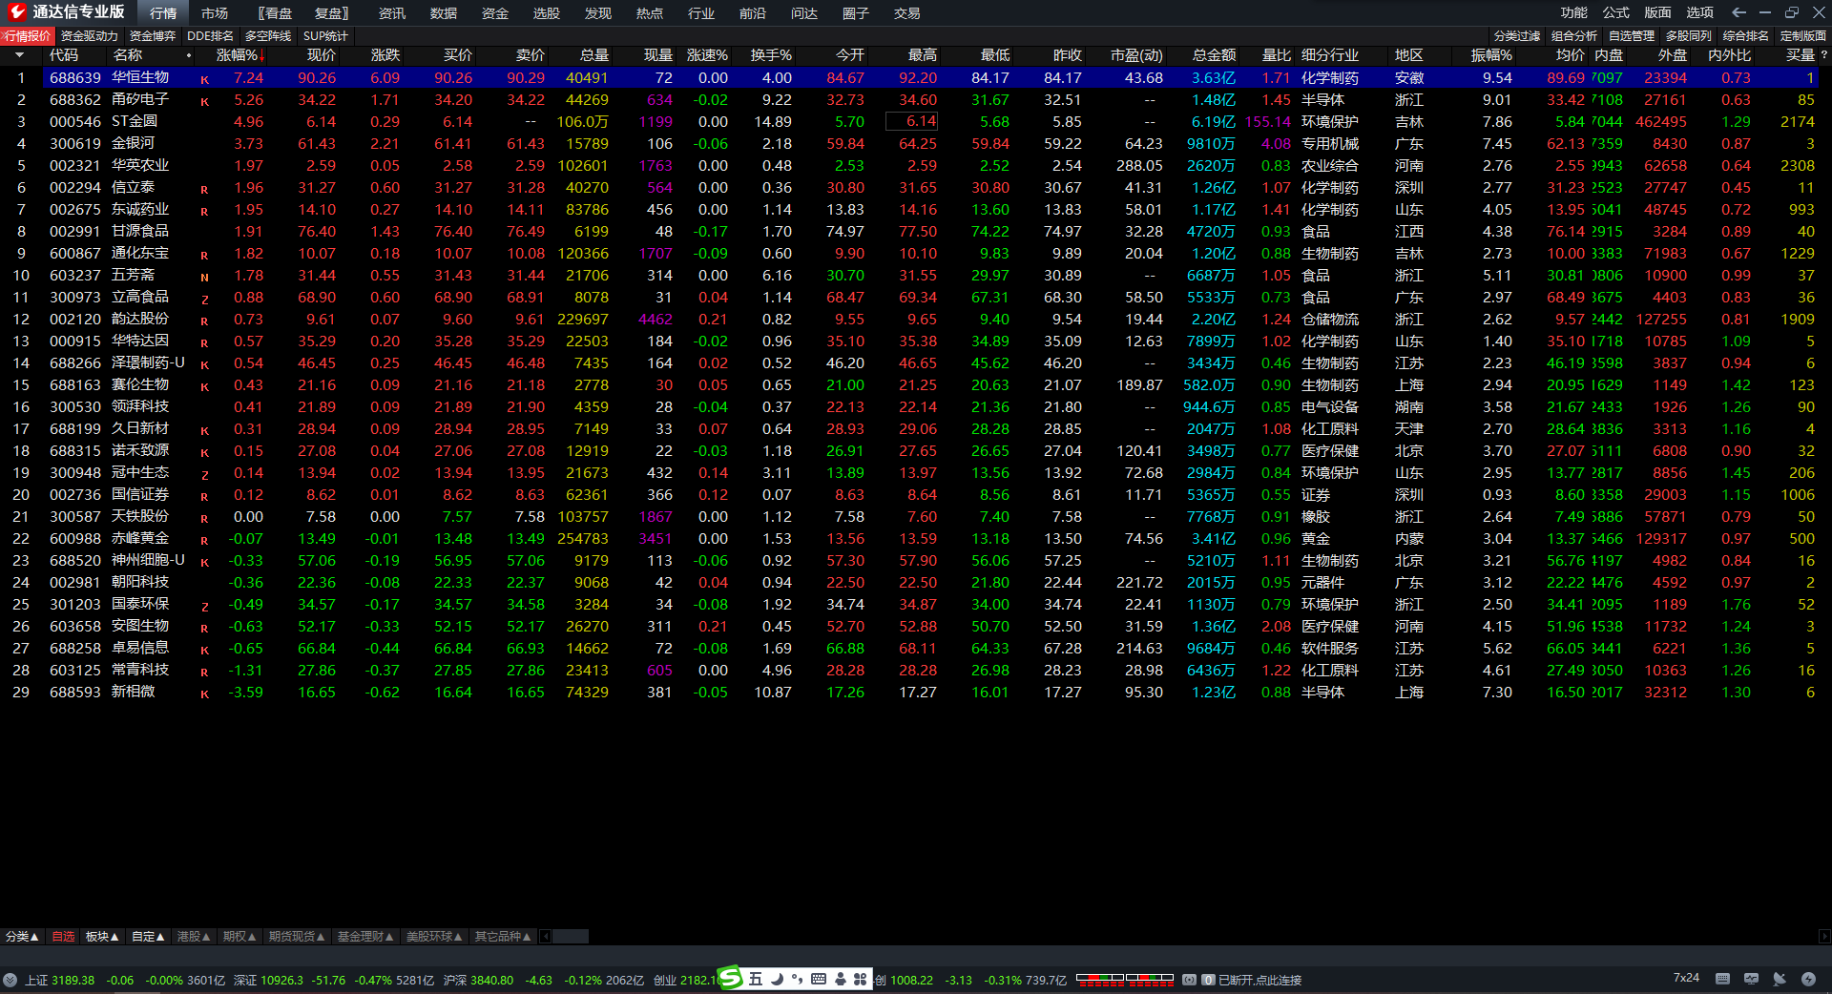The image size is (1832, 994).
Task: Open the keyboard icon in the status bar
Action: coord(1722,979)
